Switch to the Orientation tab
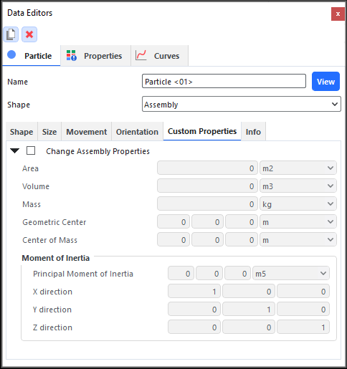The image size is (347, 369). 137,132
